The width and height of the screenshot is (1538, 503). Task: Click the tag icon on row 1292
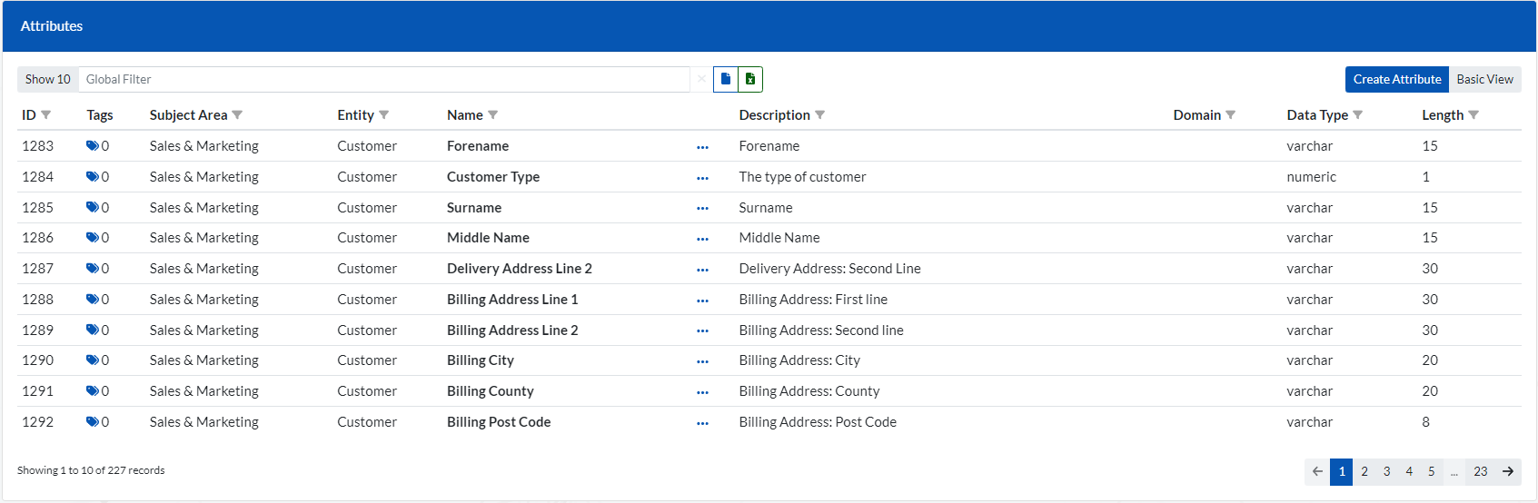(x=93, y=422)
